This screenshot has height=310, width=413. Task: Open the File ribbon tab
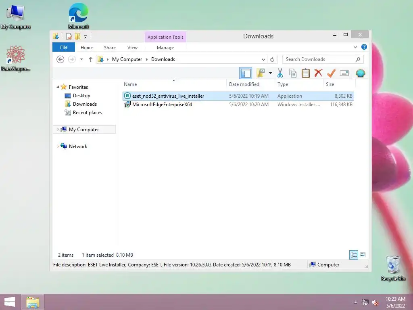pos(64,47)
